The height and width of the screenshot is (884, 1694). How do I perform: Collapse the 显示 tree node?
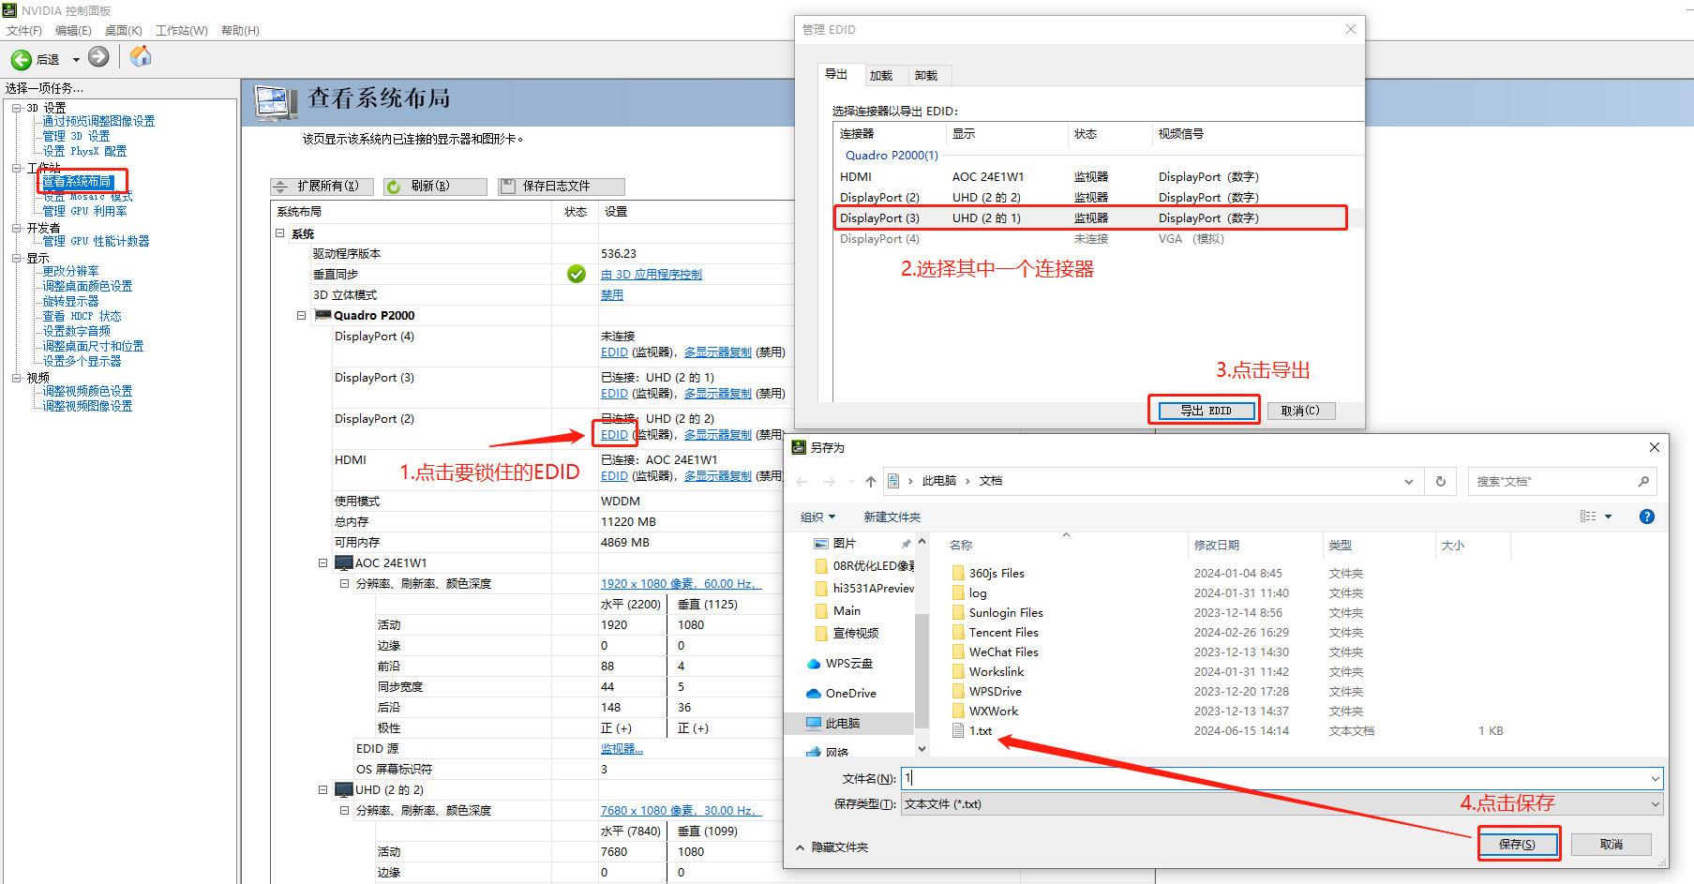pos(17,258)
